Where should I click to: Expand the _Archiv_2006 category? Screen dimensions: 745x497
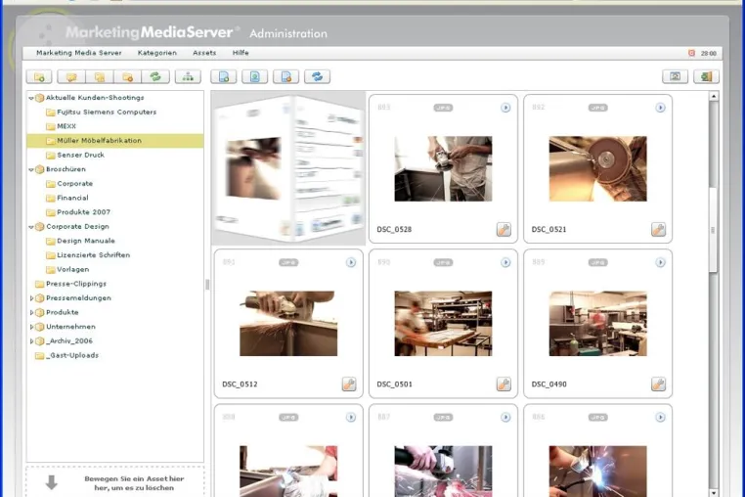click(31, 341)
